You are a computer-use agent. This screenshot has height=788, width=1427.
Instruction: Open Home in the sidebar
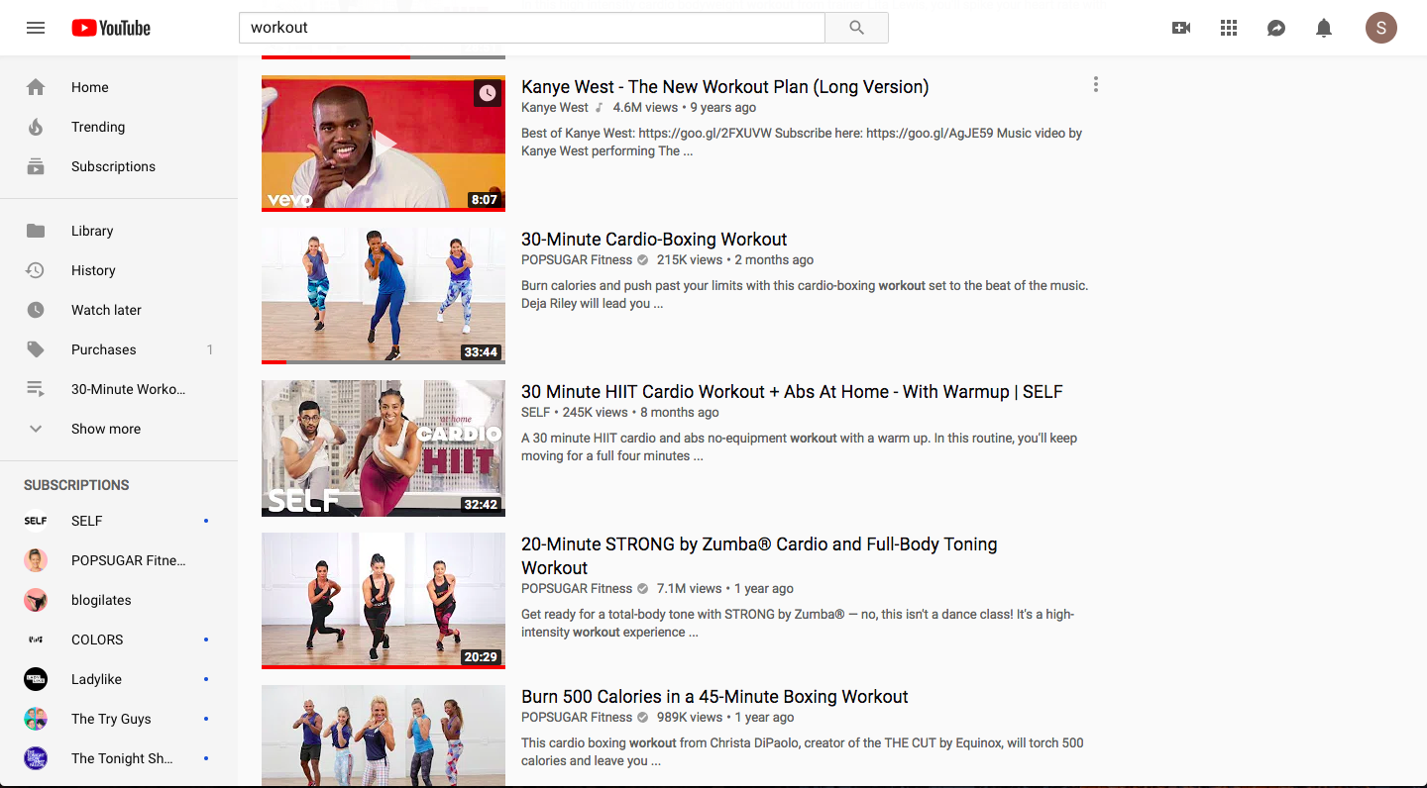119,87
